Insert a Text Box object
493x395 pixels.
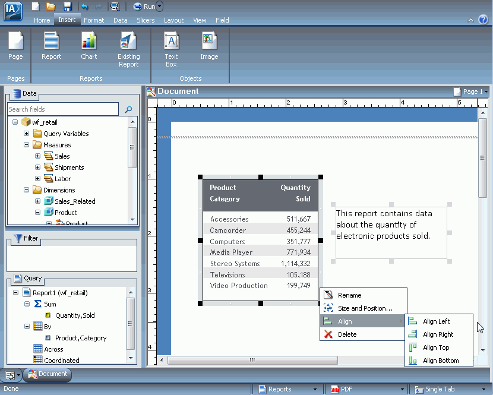(x=171, y=50)
